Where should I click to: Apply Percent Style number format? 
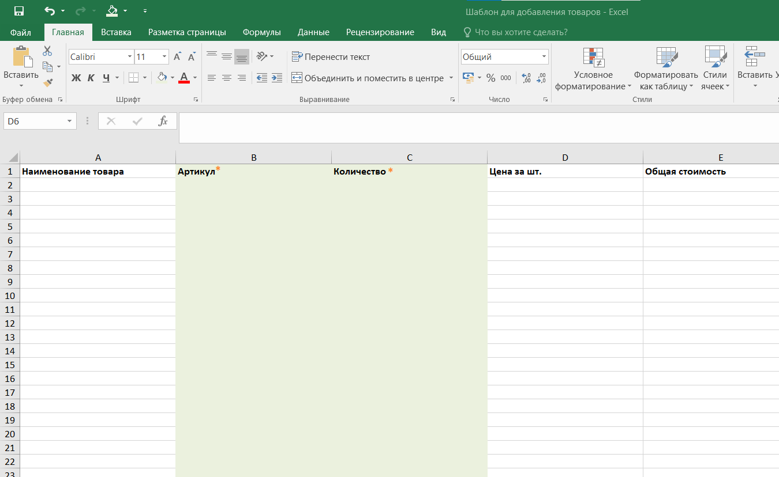point(490,78)
